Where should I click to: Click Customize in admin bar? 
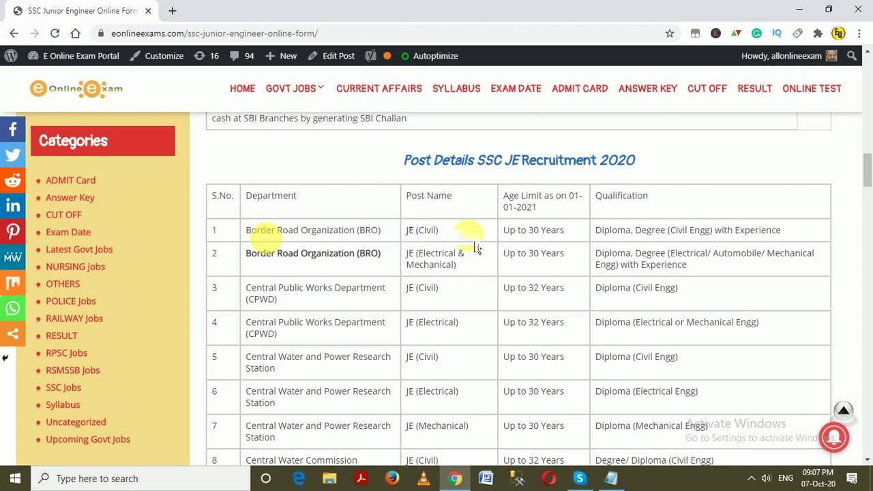(157, 56)
